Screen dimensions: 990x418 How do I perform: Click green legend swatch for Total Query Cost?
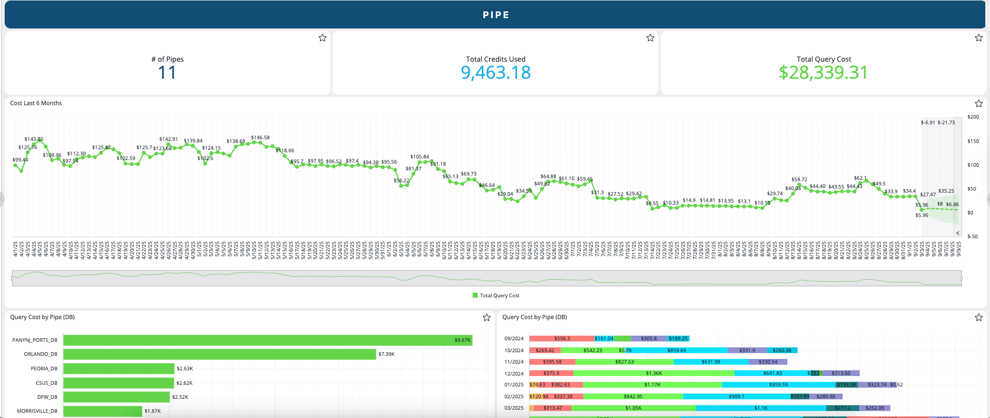coord(475,296)
